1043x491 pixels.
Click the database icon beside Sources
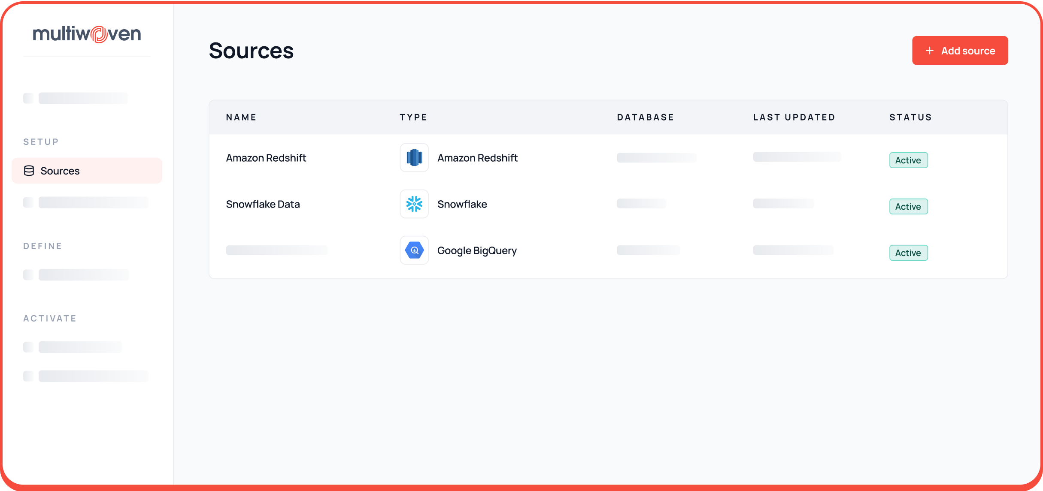click(29, 171)
